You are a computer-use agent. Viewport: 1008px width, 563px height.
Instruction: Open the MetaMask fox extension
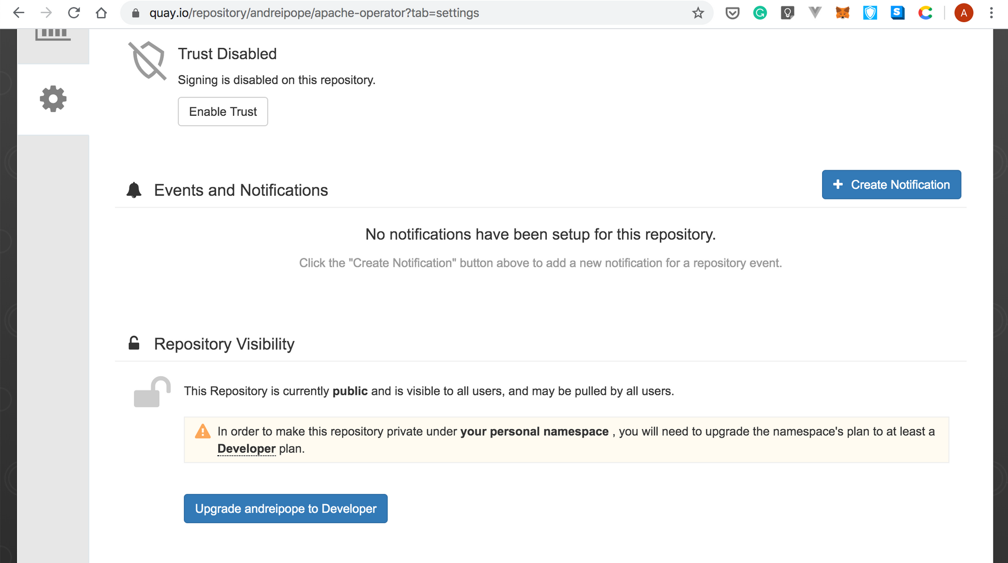point(843,13)
